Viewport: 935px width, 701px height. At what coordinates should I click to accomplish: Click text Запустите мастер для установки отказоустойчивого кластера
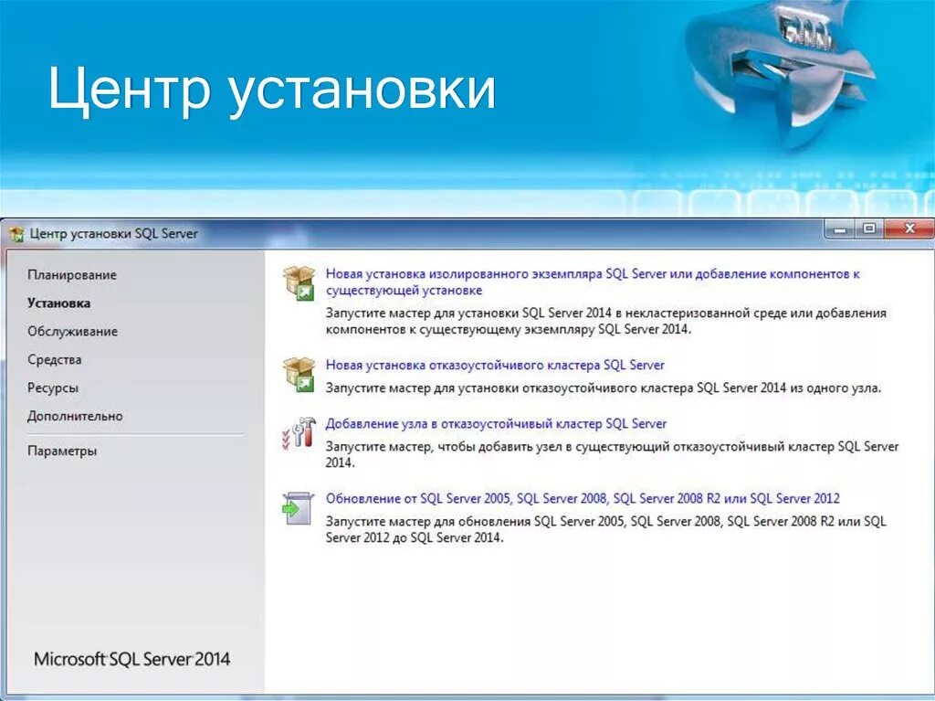(604, 388)
